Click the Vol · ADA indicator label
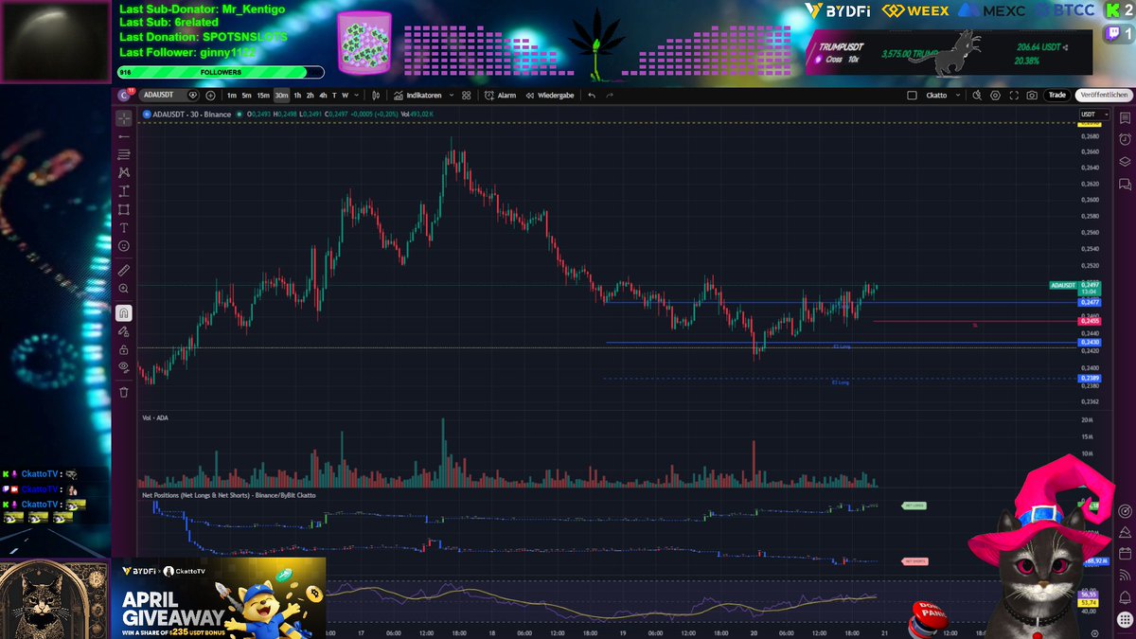1136x639 pixels. tap(155, 417)
